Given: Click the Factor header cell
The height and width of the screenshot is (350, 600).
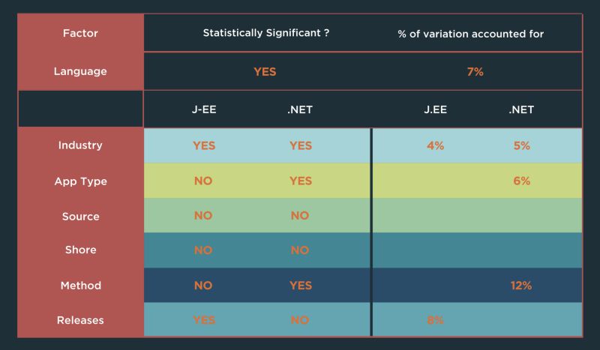Looking at the screenshot, I should tap(80, 34).
